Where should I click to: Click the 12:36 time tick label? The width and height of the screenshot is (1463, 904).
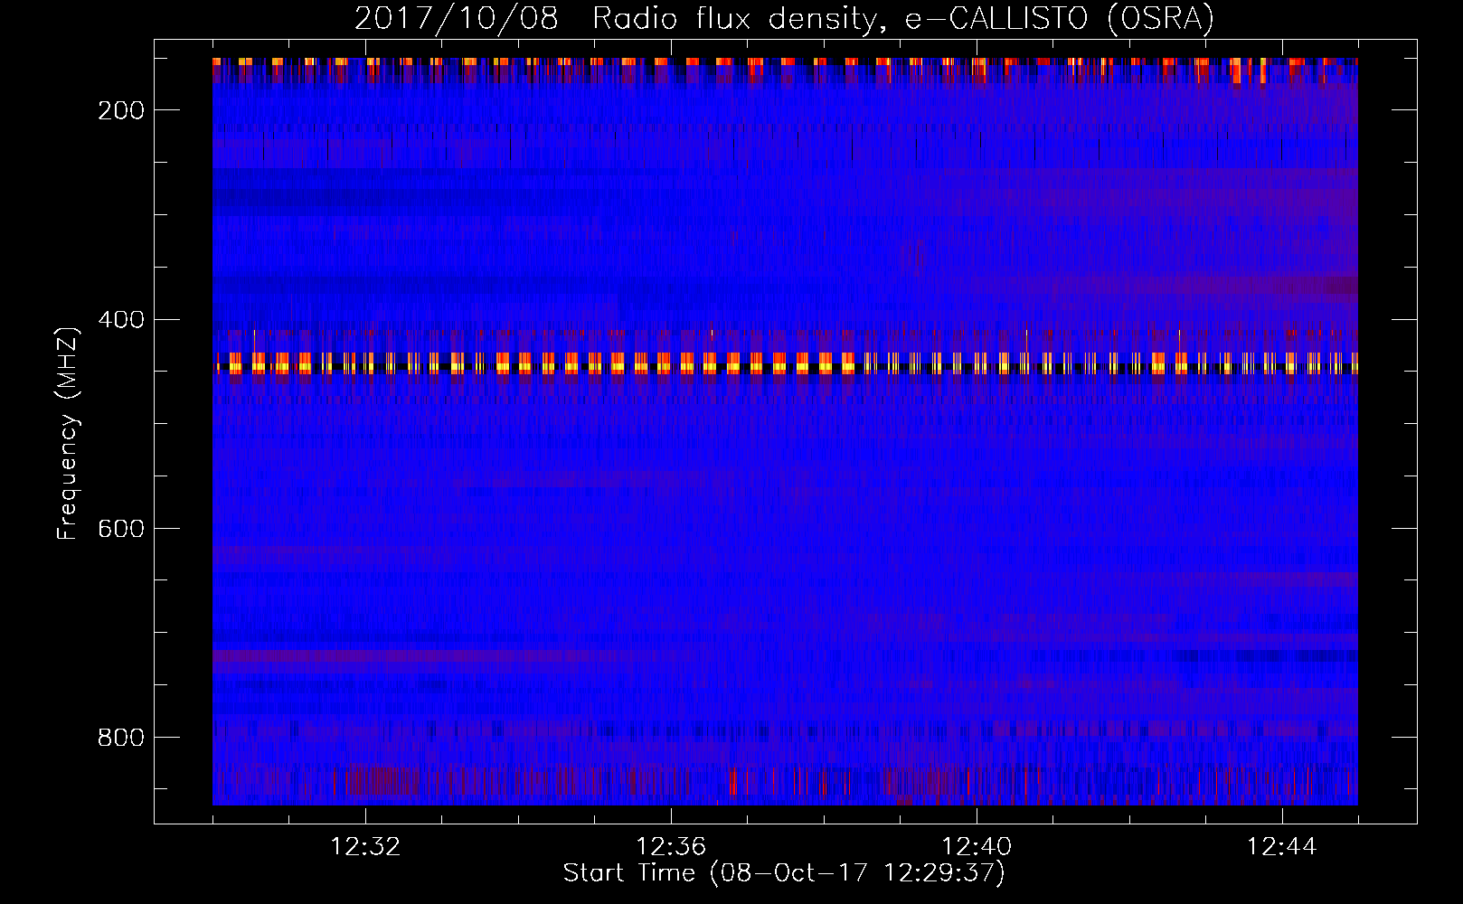tap(671, 847)
